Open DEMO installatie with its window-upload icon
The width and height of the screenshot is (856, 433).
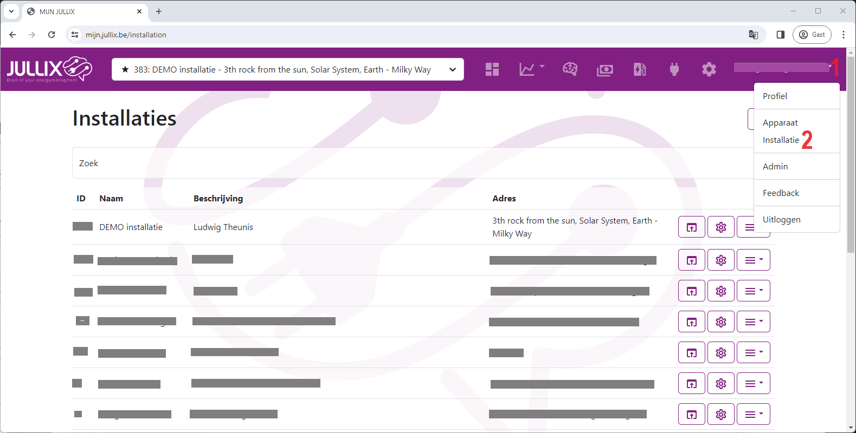coord(692,227)
